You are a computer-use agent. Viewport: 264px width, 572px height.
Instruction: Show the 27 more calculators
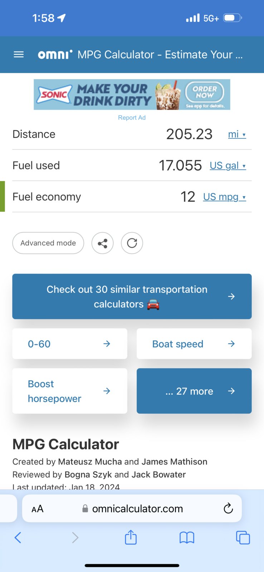click(194, 391)
